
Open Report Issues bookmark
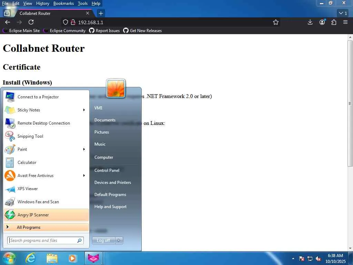[104, 31]
